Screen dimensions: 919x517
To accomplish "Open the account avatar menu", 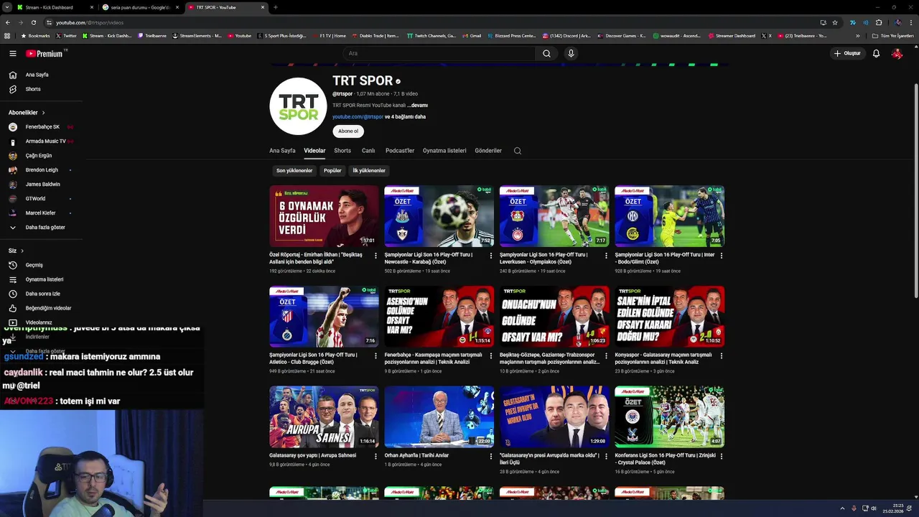I will [x=897, y=53].
